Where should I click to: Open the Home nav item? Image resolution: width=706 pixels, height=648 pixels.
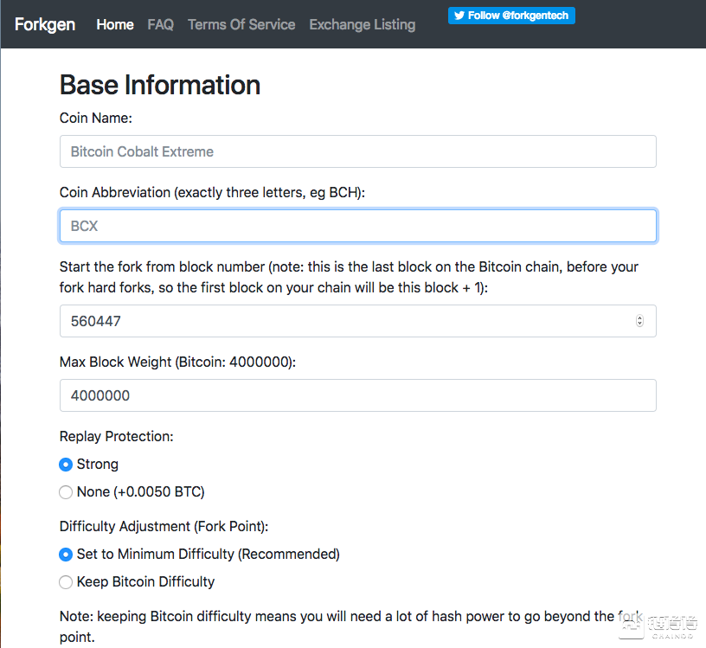(115, 24)
